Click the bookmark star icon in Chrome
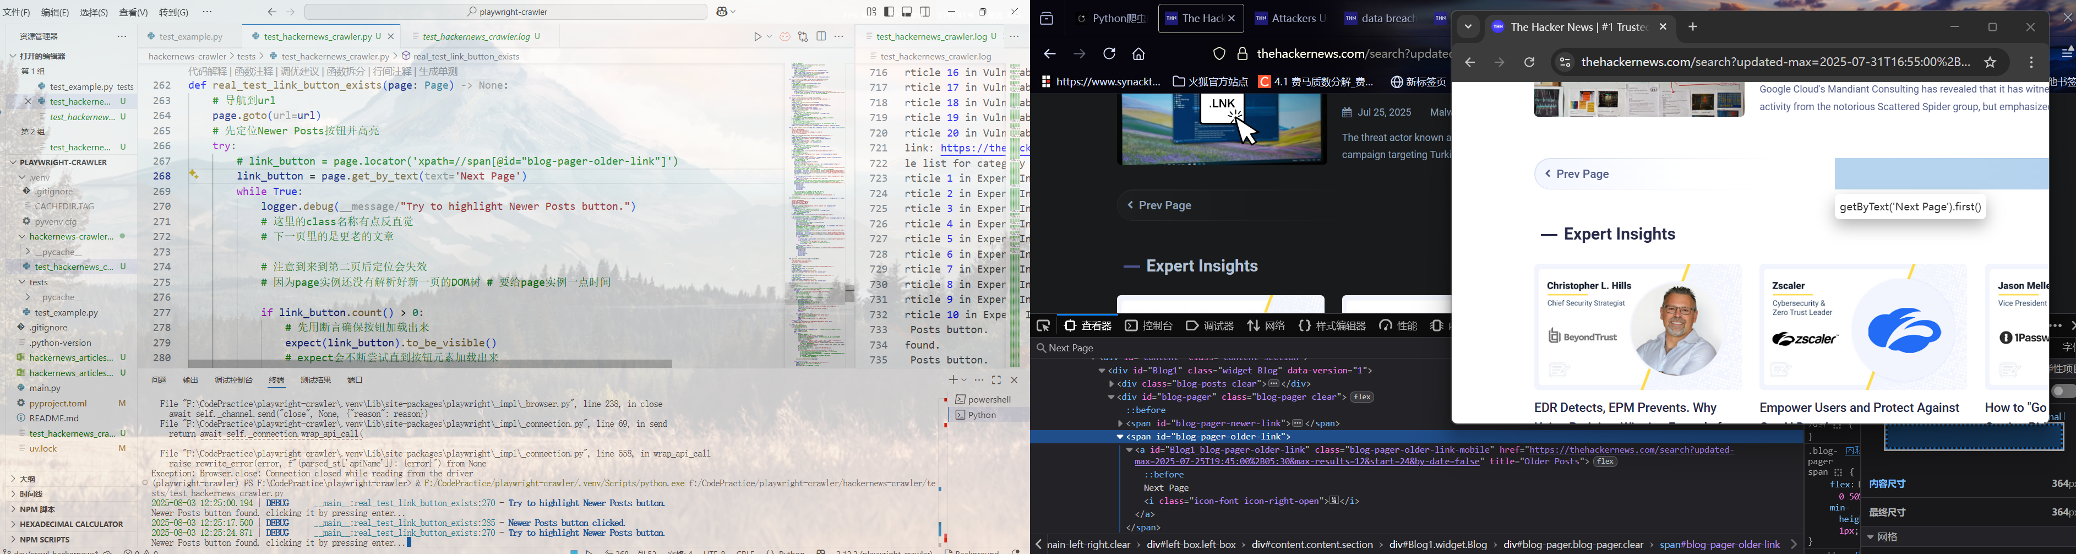Image resolution: width=2076 pixels, height=554 pixels. 1991,63
